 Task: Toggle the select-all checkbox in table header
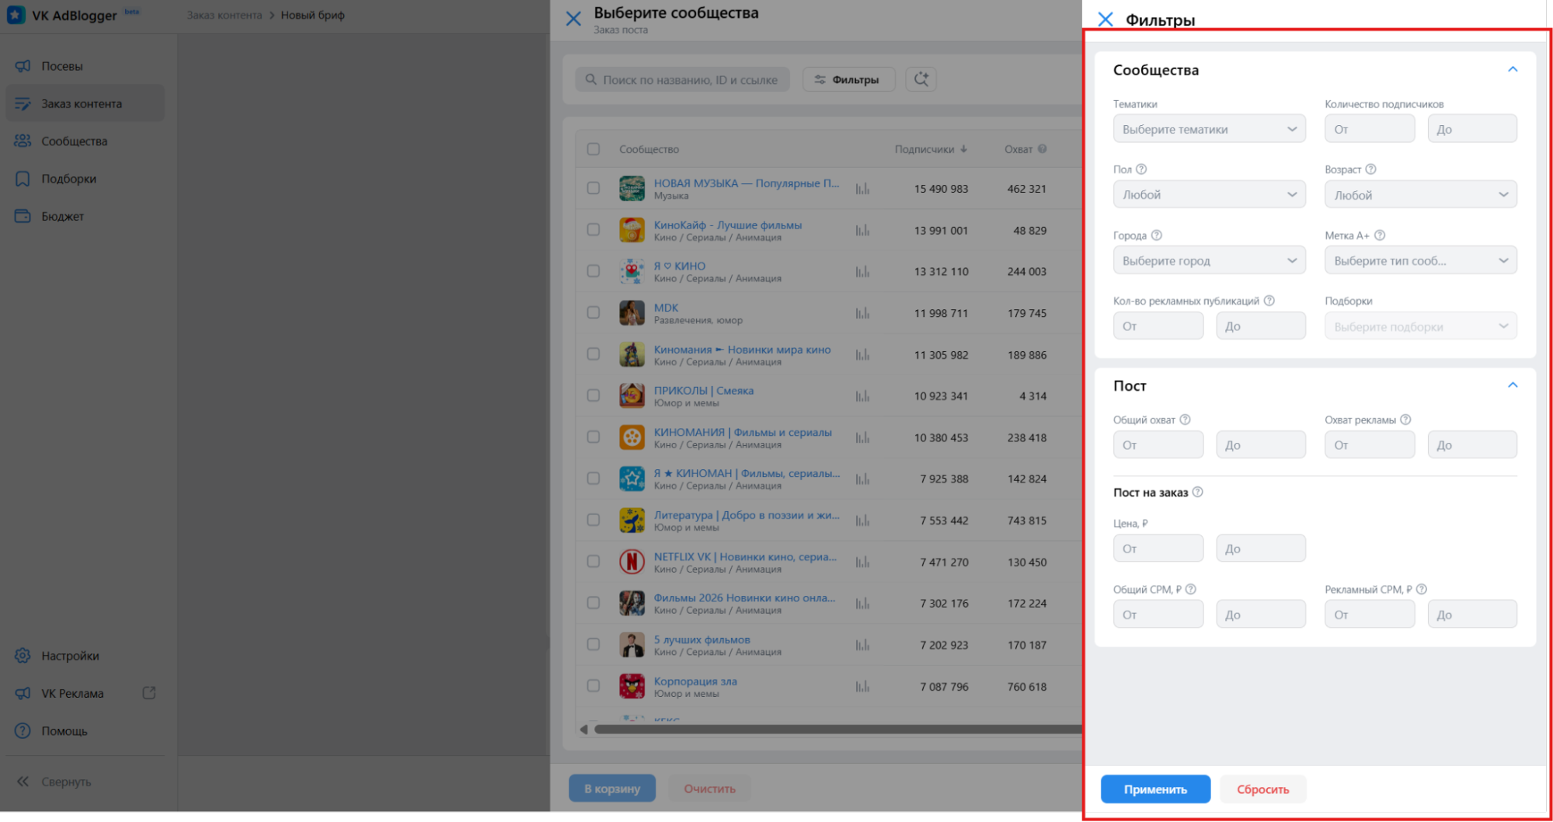coord(594,149)
